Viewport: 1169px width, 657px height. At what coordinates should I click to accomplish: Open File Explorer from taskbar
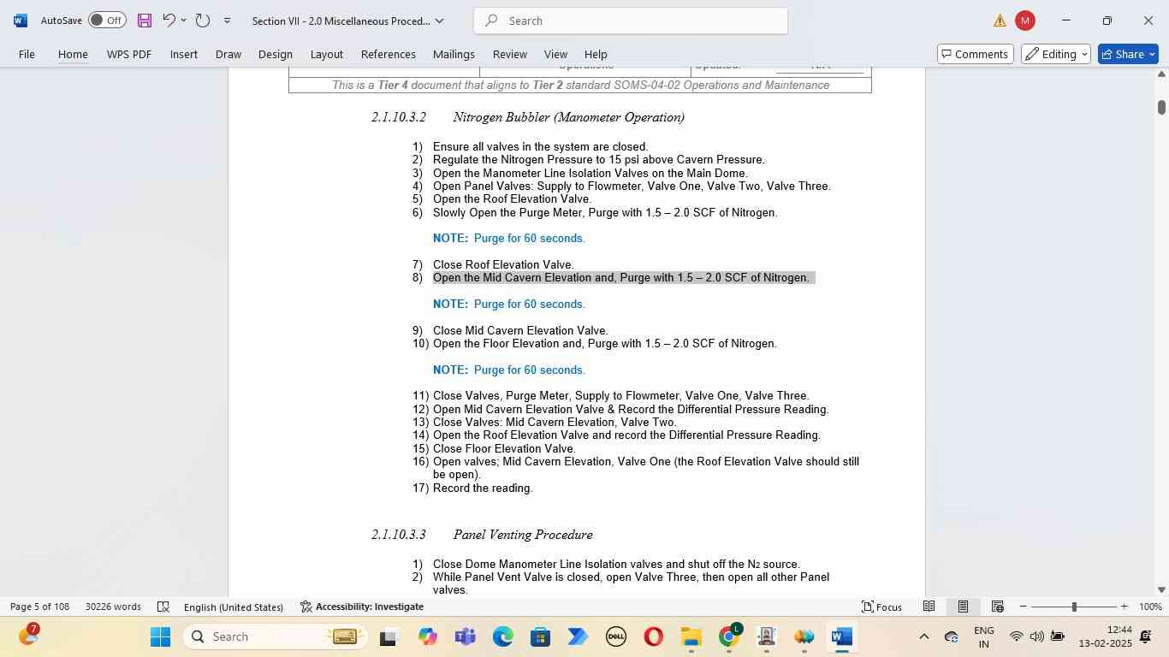click(x=691, y=636)
